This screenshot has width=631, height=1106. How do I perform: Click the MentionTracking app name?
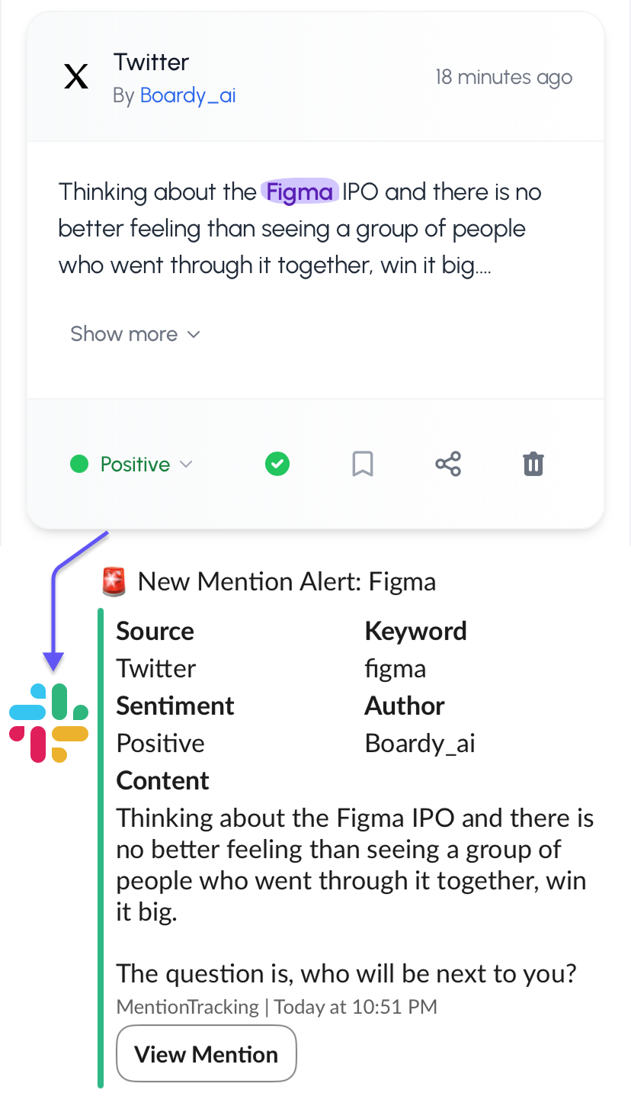pos(187,1007)
